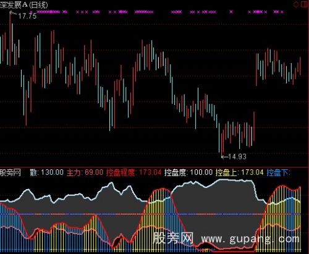Click the 控盘上: 173.04 indicator value
The image size is (309, 254).
click(239, 172)
